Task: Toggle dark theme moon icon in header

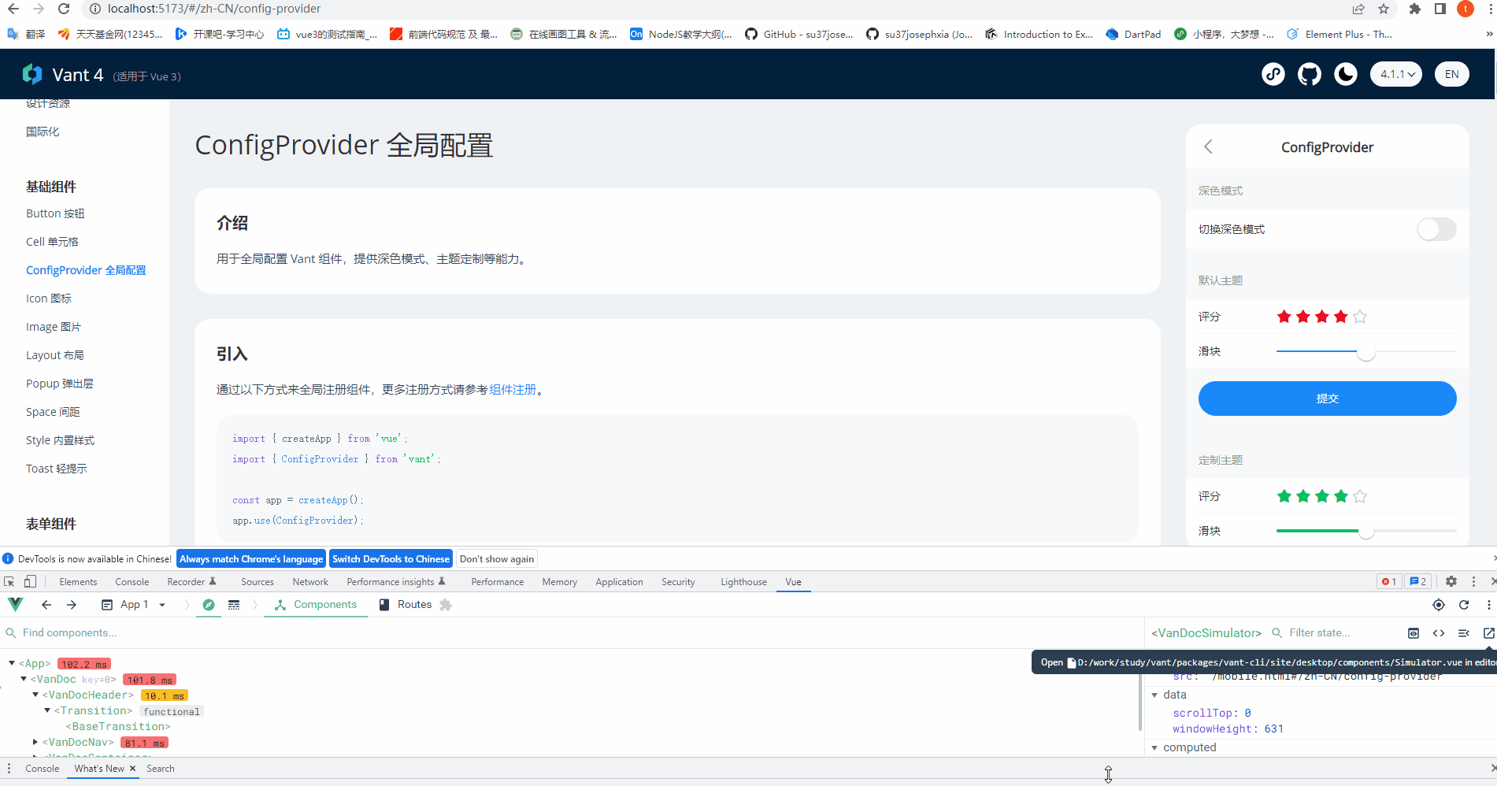Action: pos(1346,74)
